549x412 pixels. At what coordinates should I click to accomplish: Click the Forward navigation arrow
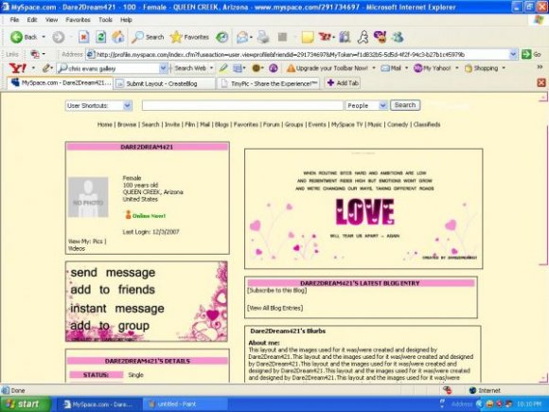click(59, 37)
